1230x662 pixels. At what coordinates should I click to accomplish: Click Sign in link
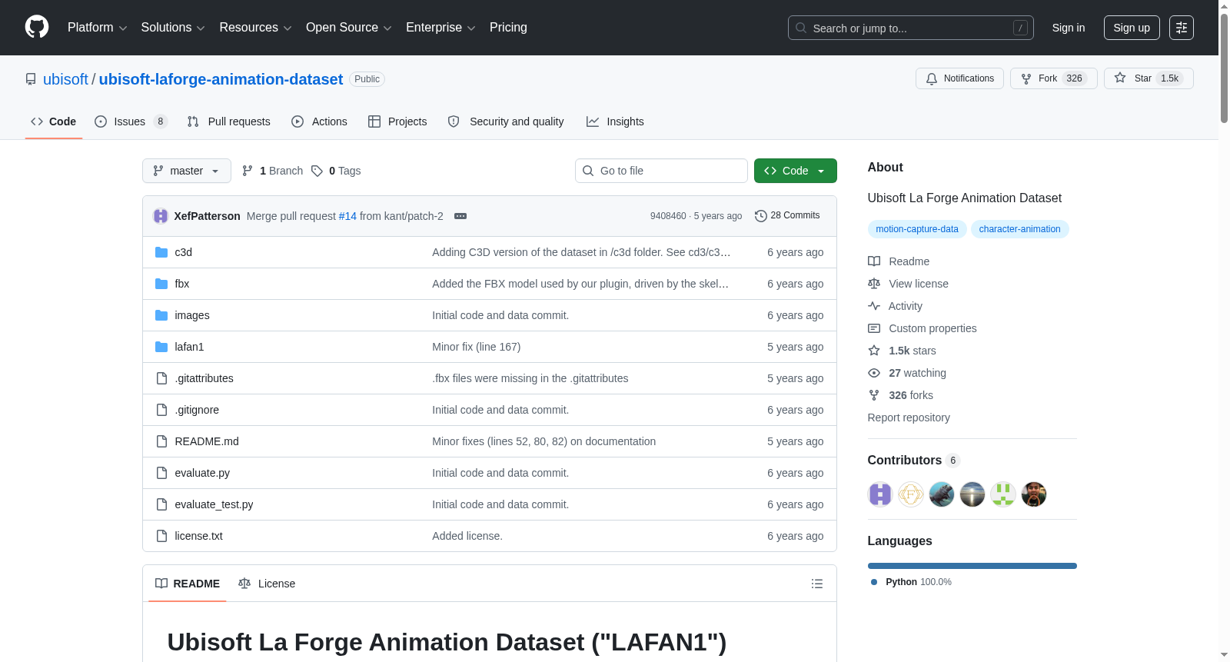(x=1069, y=28)
